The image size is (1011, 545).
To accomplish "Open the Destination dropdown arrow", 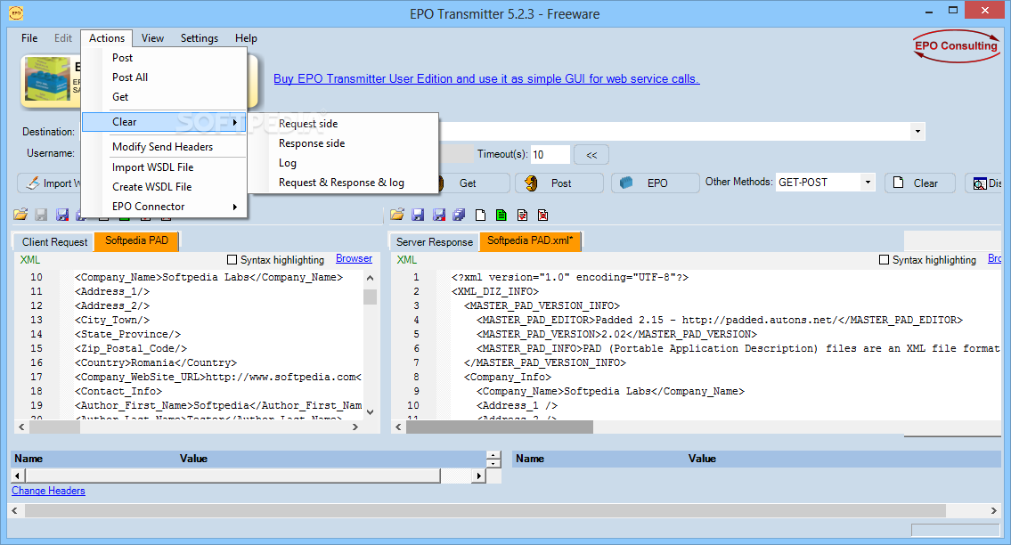I will (x=917, y=132).
